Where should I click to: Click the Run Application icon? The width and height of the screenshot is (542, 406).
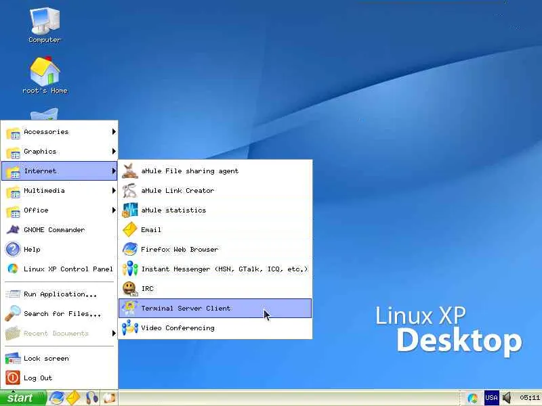[13, 294]
